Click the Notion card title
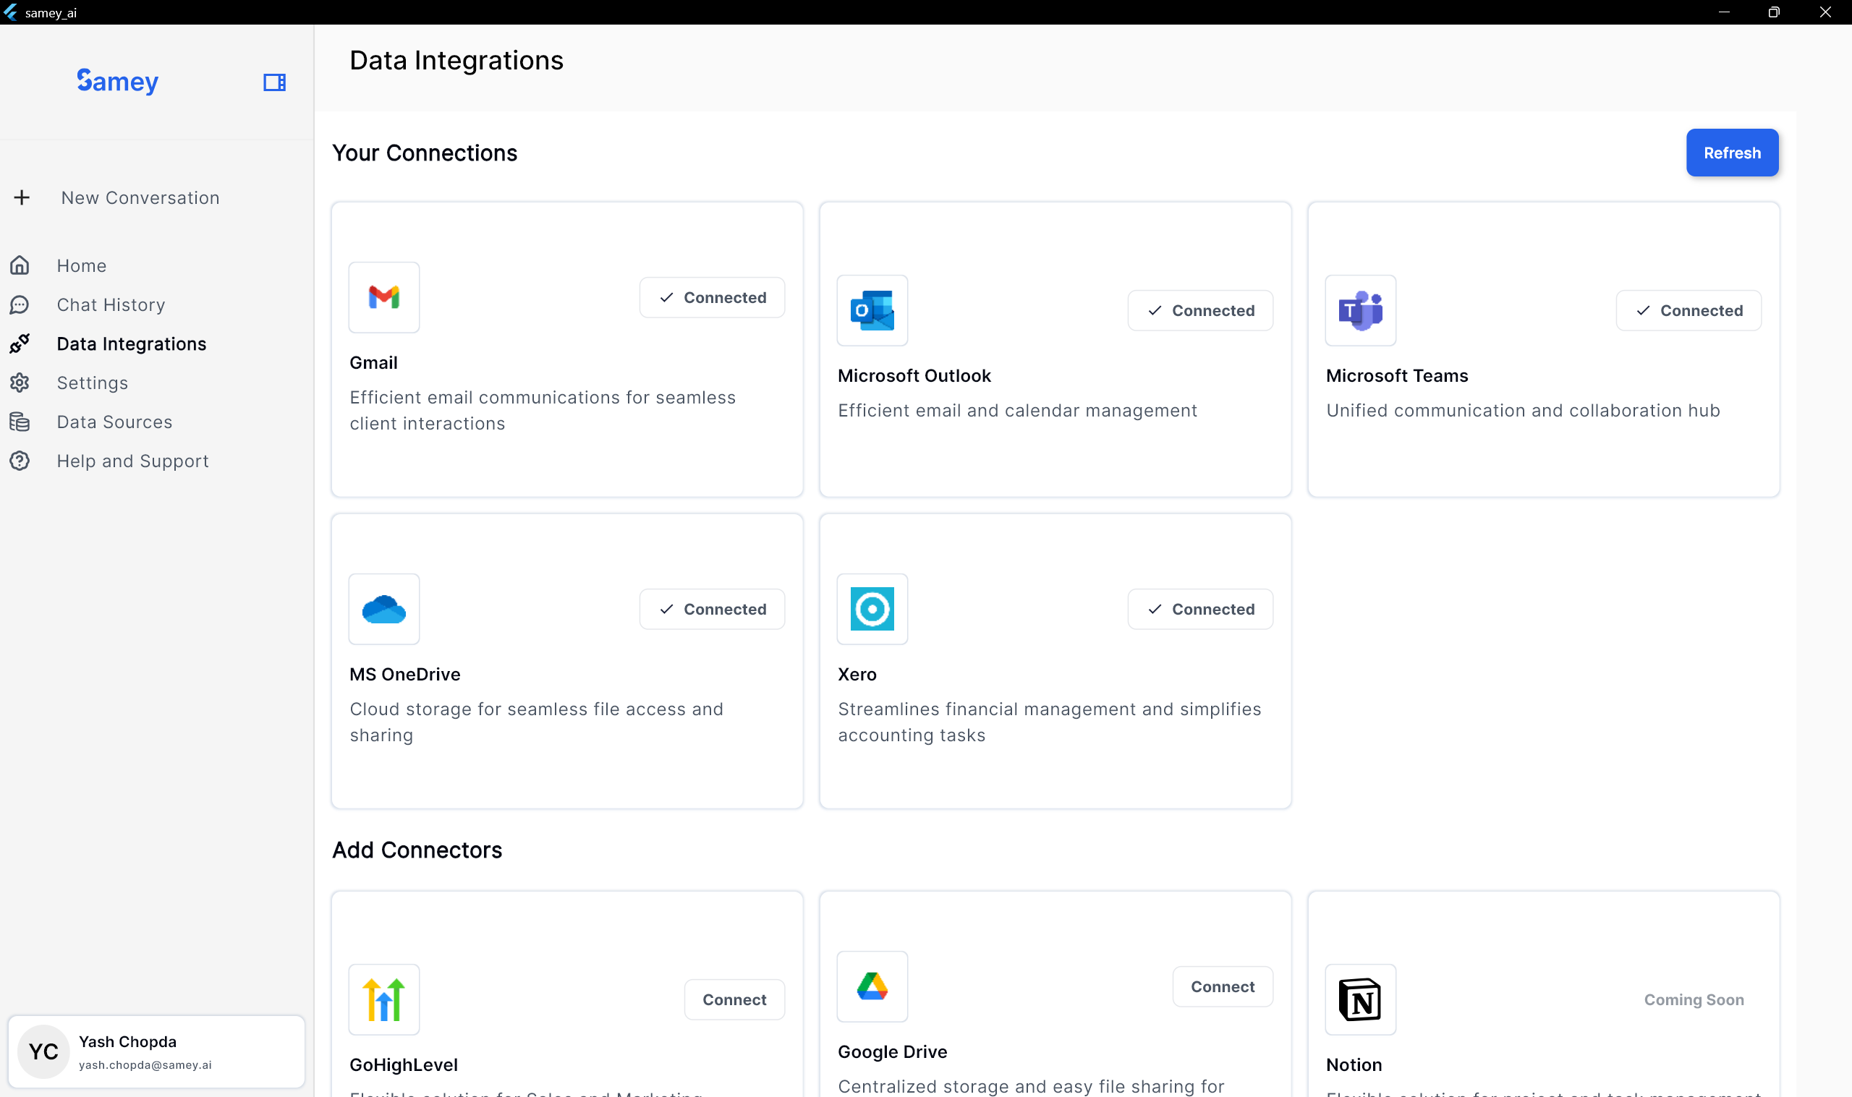Viewport: 1852px width, 1097px height. (1354, 1064)
